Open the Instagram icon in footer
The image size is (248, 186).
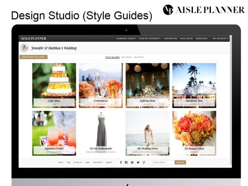(126, 162)
